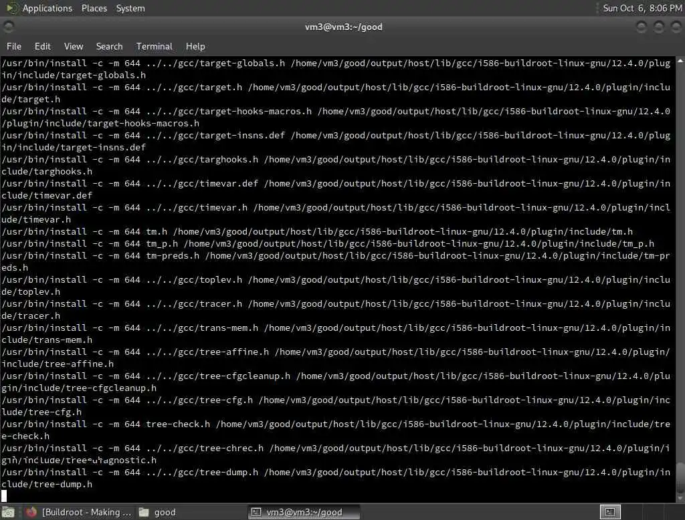The width and height of the screenshot is (685, 520).
Task: Click the 'e-check.h' wrapped line
Action: pyautogui.click(x=25, y=436)
